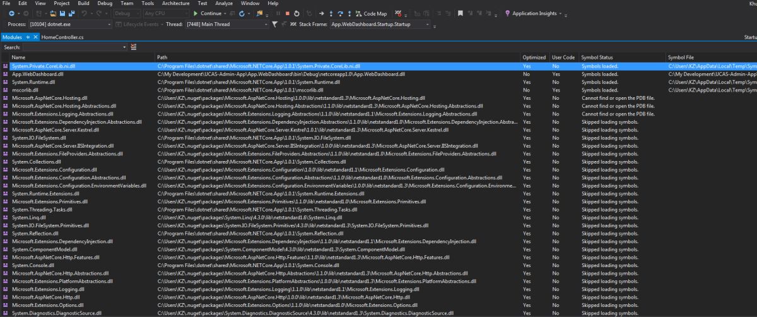Image resolution: width=757 pixels, height=317 pixels.
Task: Open the Team menu
Action: (127, 3)
